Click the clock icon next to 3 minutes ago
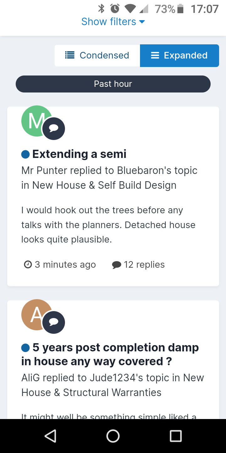The height and width of the screenshot is (453, 226). click(x=28, y=265)
